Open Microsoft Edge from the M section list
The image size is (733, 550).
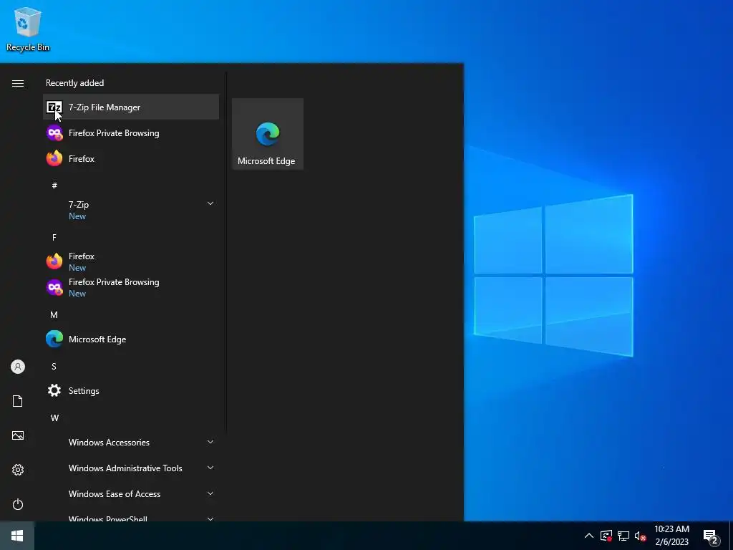tap(131, 339)
